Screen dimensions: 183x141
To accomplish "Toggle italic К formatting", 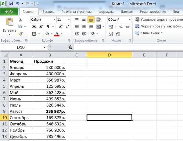I will pos(41,27).
